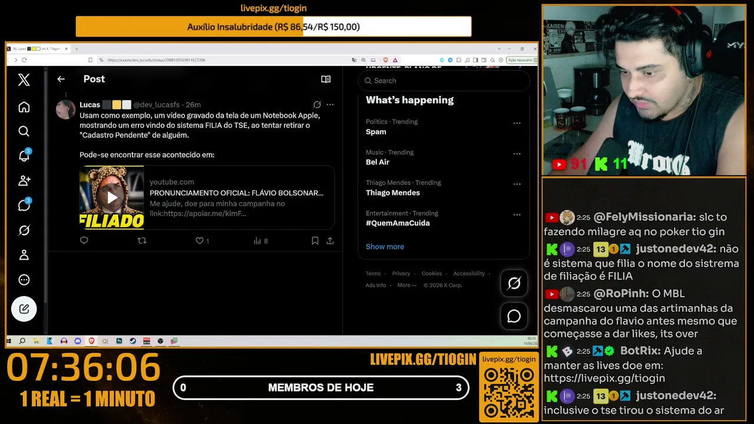Open Discord from the taskbar
This screenshot has height=424, width=754.
[x=78, y=341]
